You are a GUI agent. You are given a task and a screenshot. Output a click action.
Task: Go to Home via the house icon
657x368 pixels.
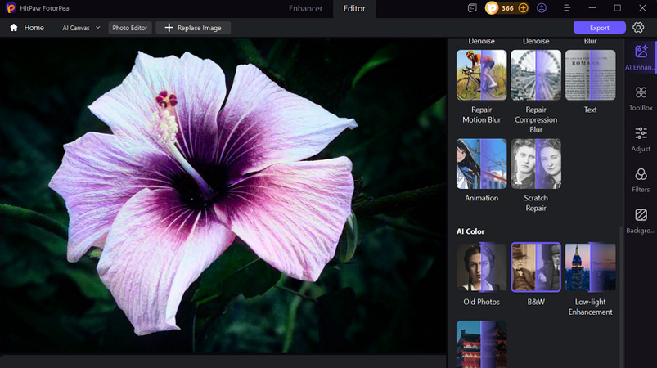(x=14, y=28)
